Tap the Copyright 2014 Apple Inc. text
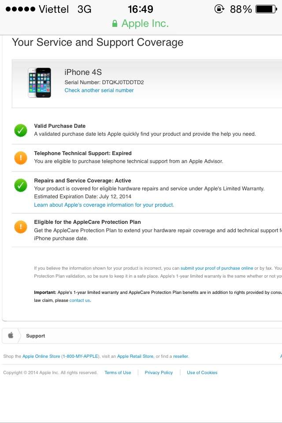 click(x=50, y=373)
